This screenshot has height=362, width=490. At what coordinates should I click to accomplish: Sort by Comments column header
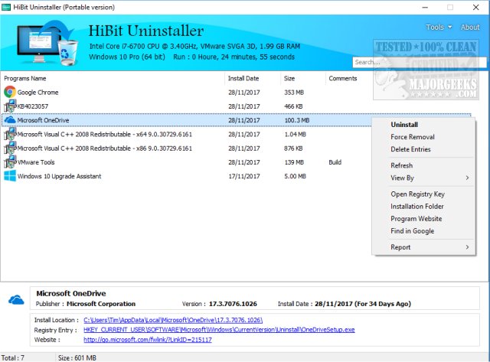click(343, 78)
